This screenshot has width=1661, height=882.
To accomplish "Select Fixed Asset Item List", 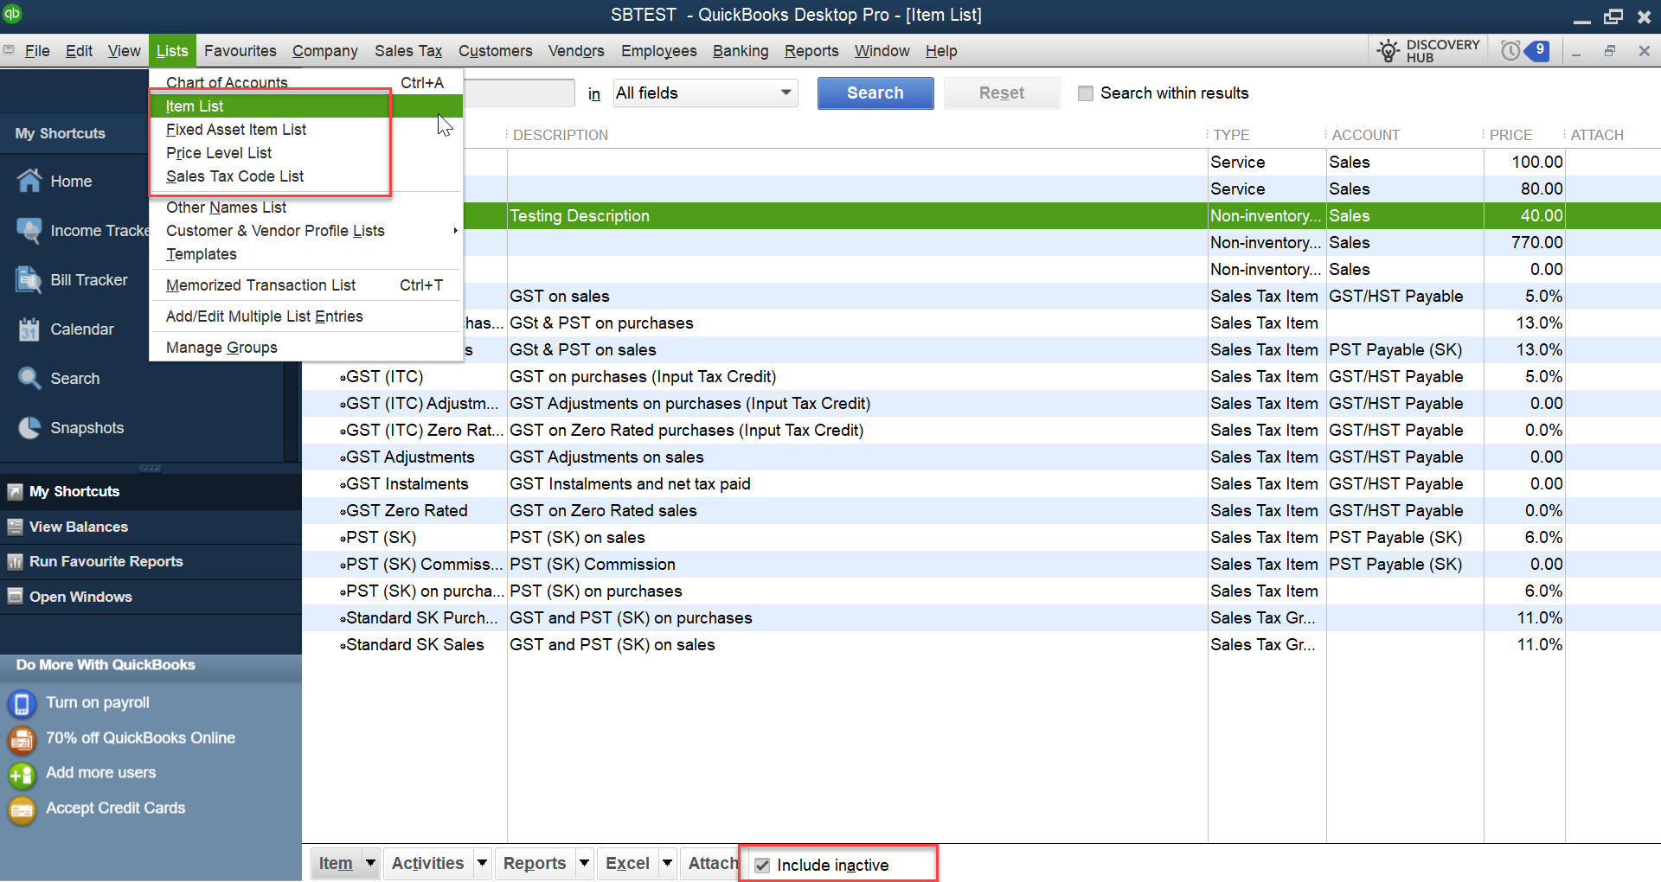I will point(306,130).
